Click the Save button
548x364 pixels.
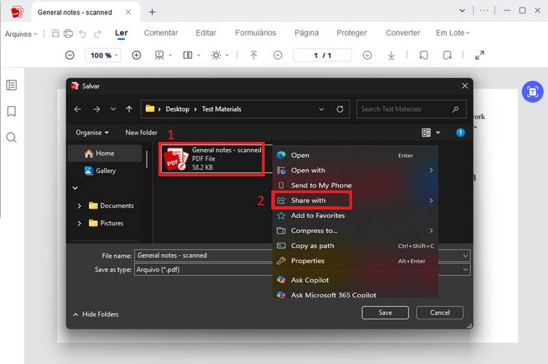(x=385, y=313)
